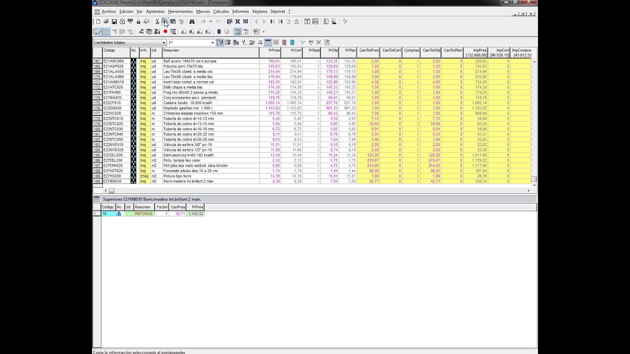Viewport: 630px width, 354px height.
Task: Click the Nc icon in row E21ABC060
Action: [x=133, y=61]
